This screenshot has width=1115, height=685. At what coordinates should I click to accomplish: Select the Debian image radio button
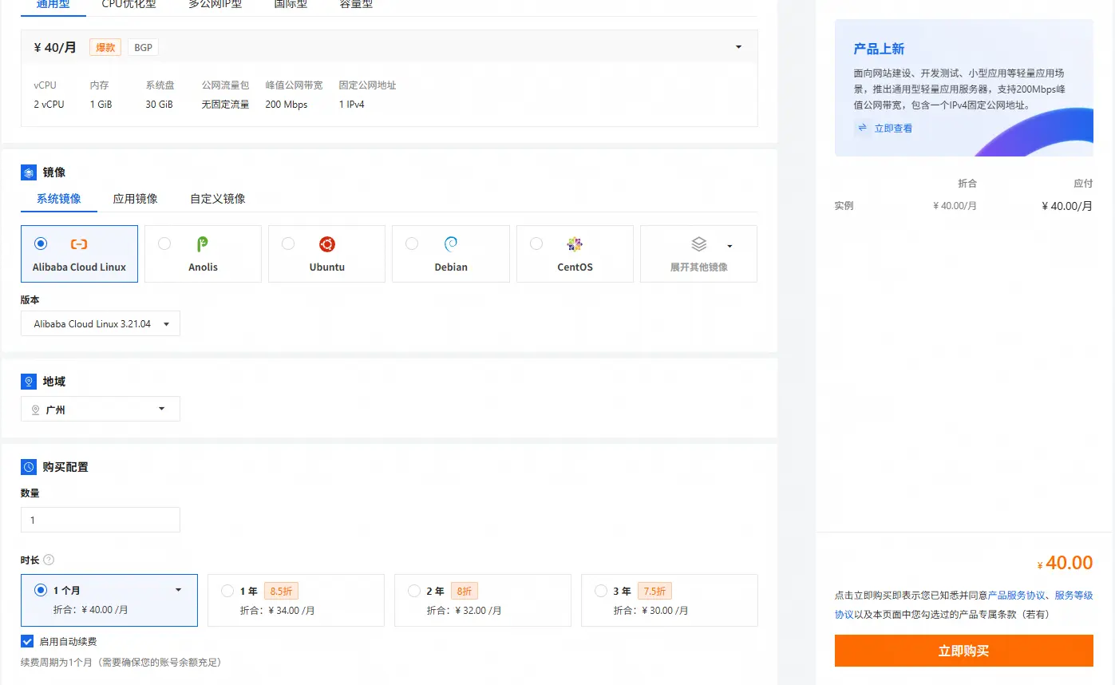point(412,244)
